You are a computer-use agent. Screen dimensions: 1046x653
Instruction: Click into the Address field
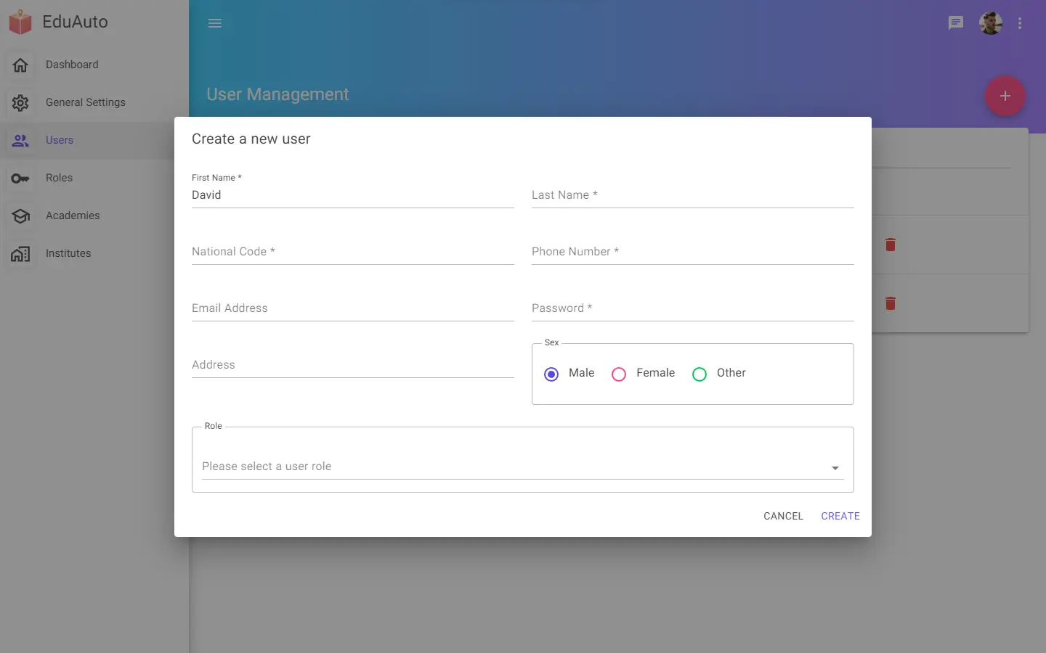(x=353, y=364)
